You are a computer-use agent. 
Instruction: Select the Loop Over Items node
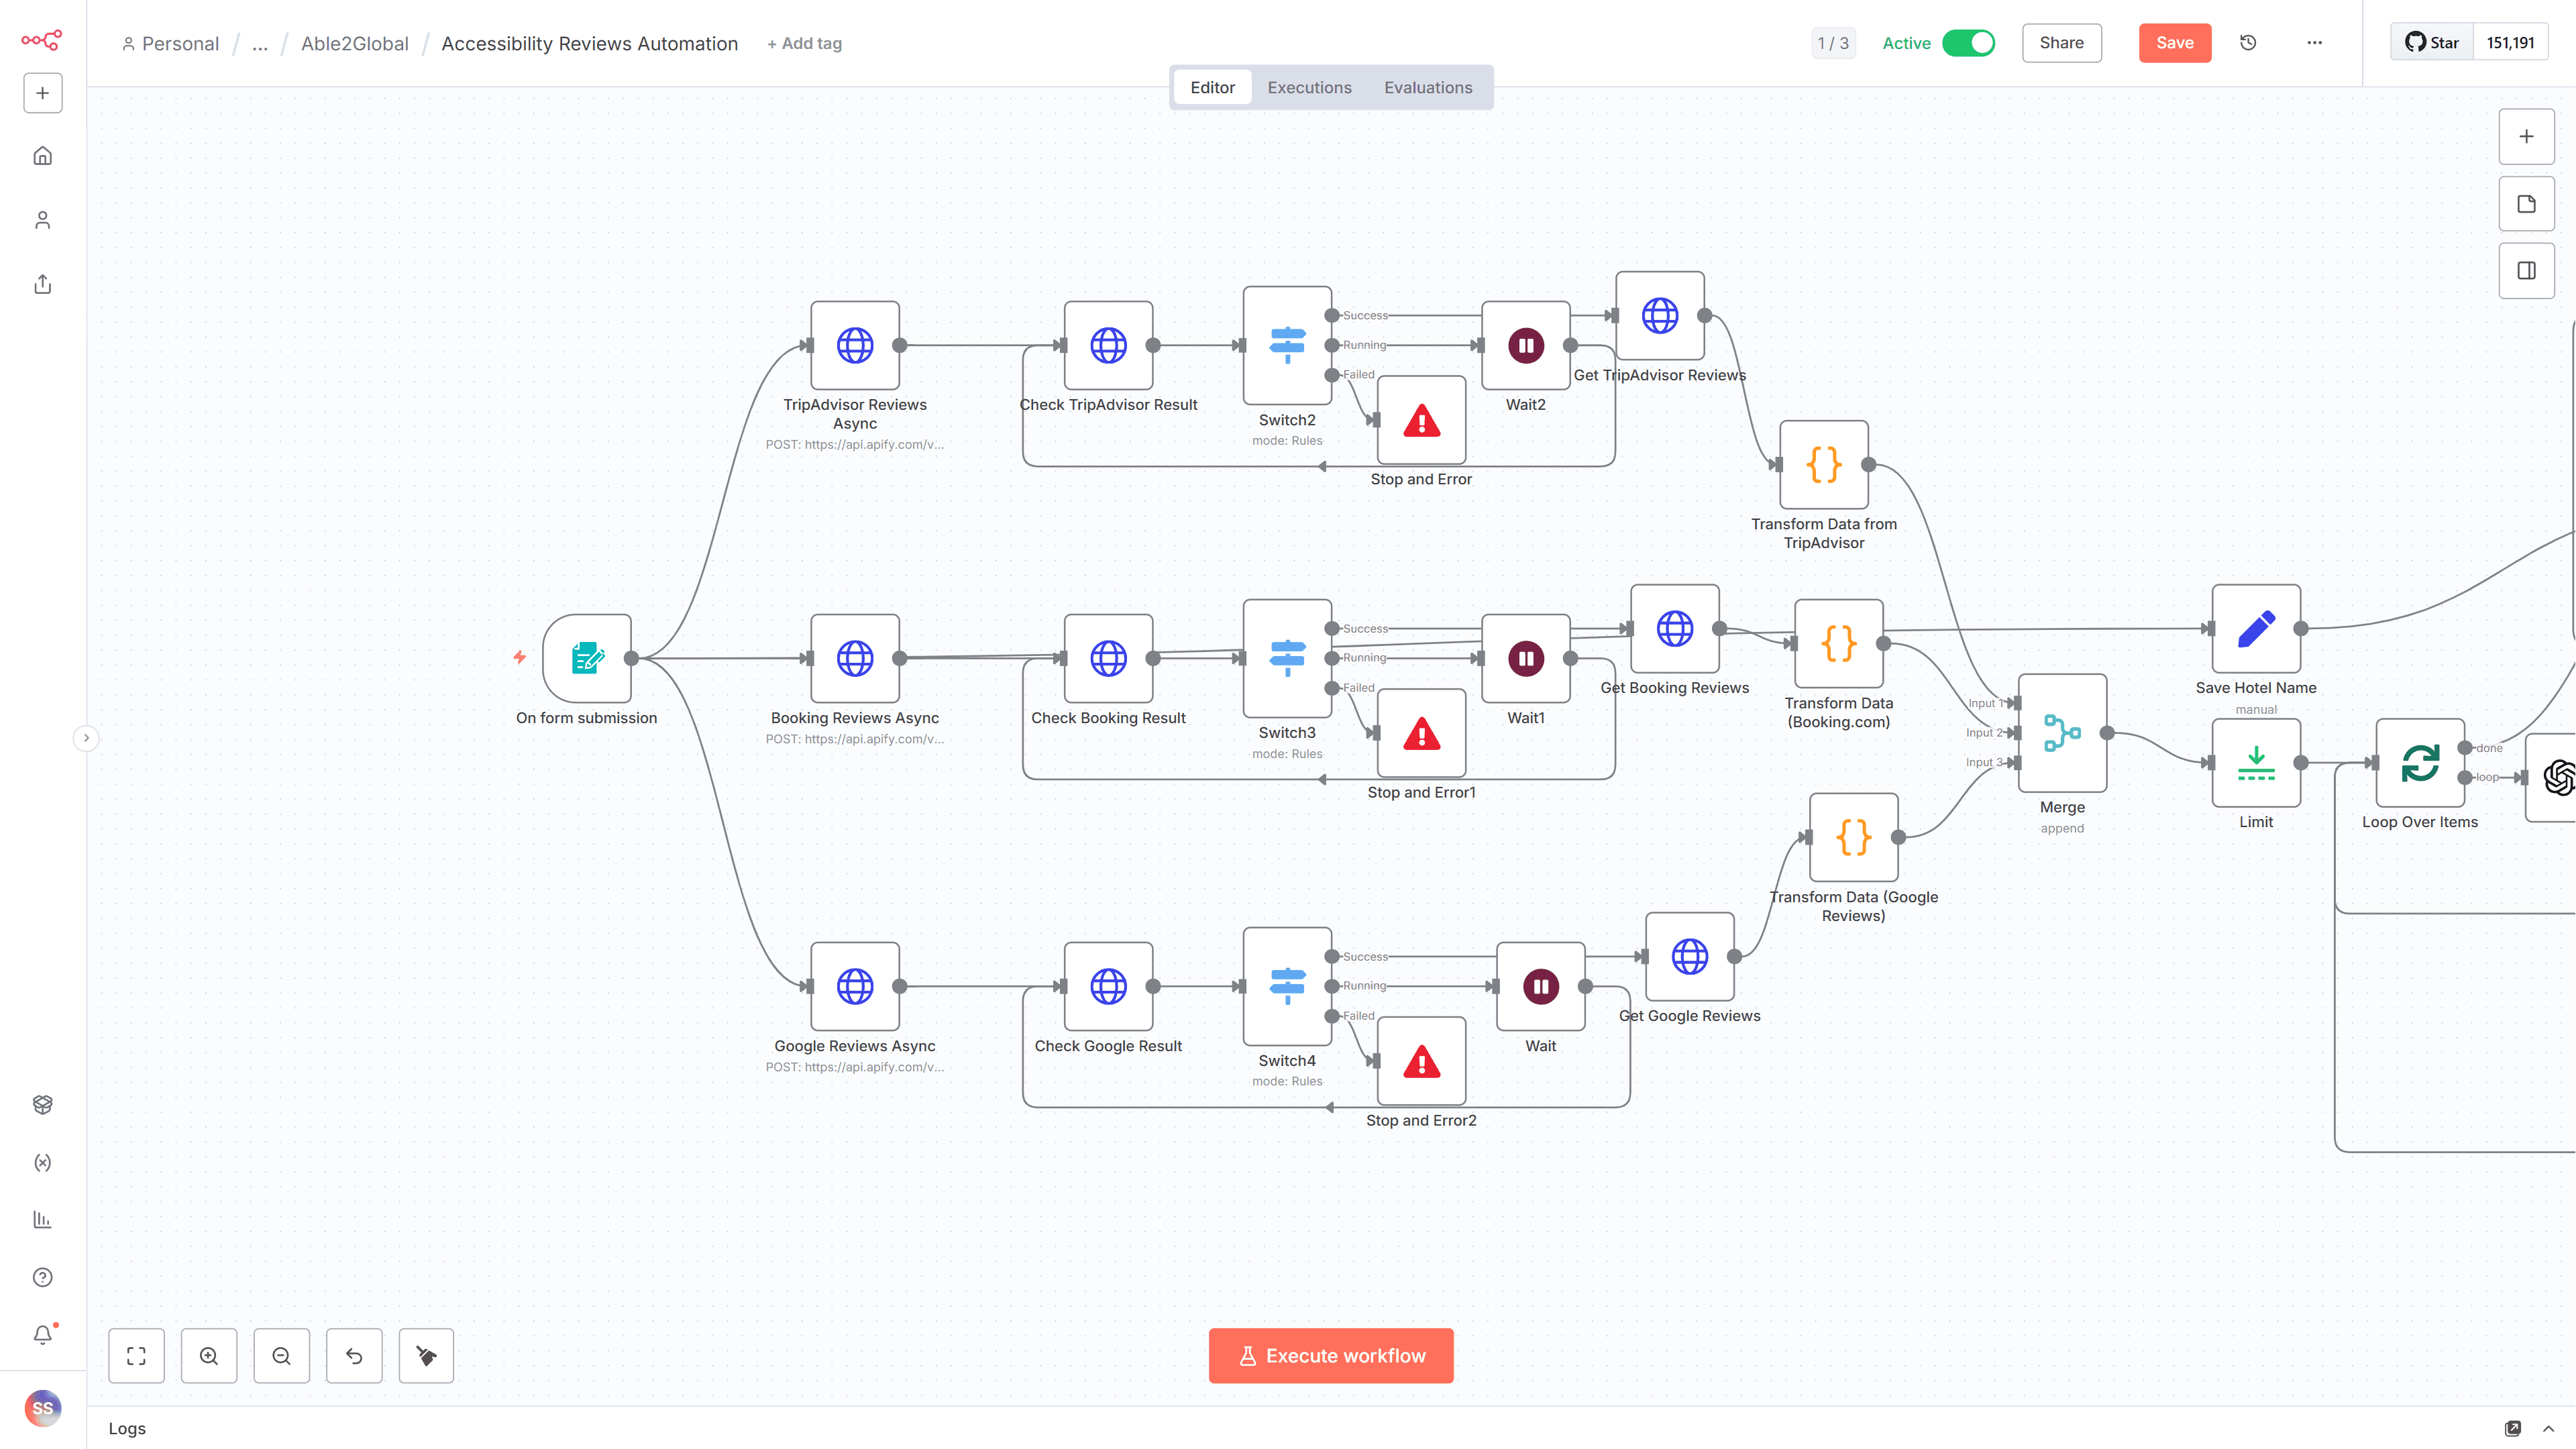[2420, 763]
